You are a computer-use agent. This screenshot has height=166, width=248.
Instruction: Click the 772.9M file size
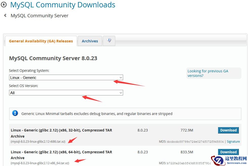click(x=187, y=130)
